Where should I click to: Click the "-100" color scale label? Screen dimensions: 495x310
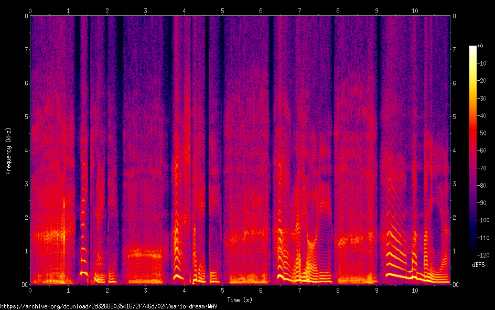(483, 220)
